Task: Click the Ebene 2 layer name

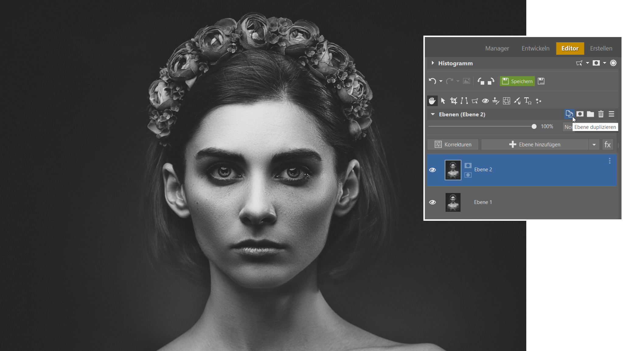Action: tap(483, 169)
